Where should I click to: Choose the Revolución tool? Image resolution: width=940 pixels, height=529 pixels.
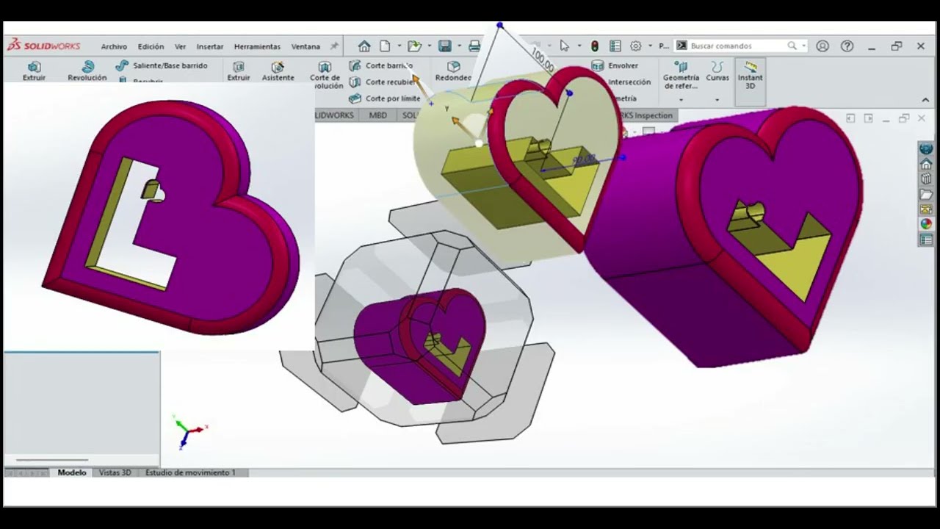point(87,71)
